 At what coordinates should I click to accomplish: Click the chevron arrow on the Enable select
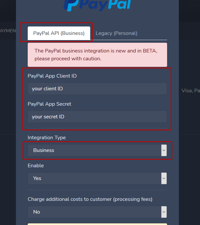(164, 178)
